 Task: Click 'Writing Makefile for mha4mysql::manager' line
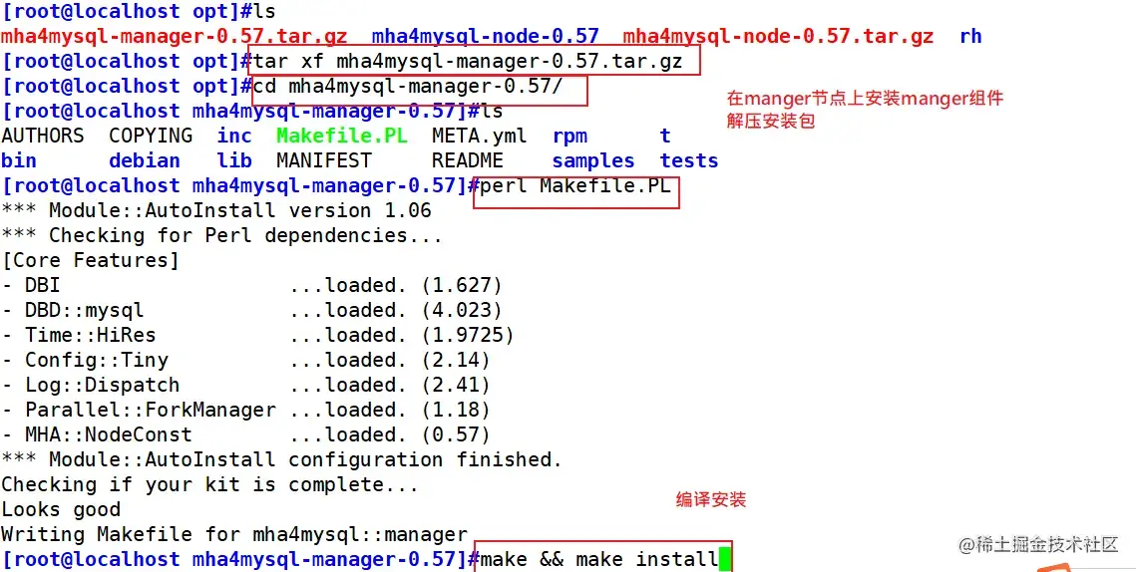tap(234, 534)
